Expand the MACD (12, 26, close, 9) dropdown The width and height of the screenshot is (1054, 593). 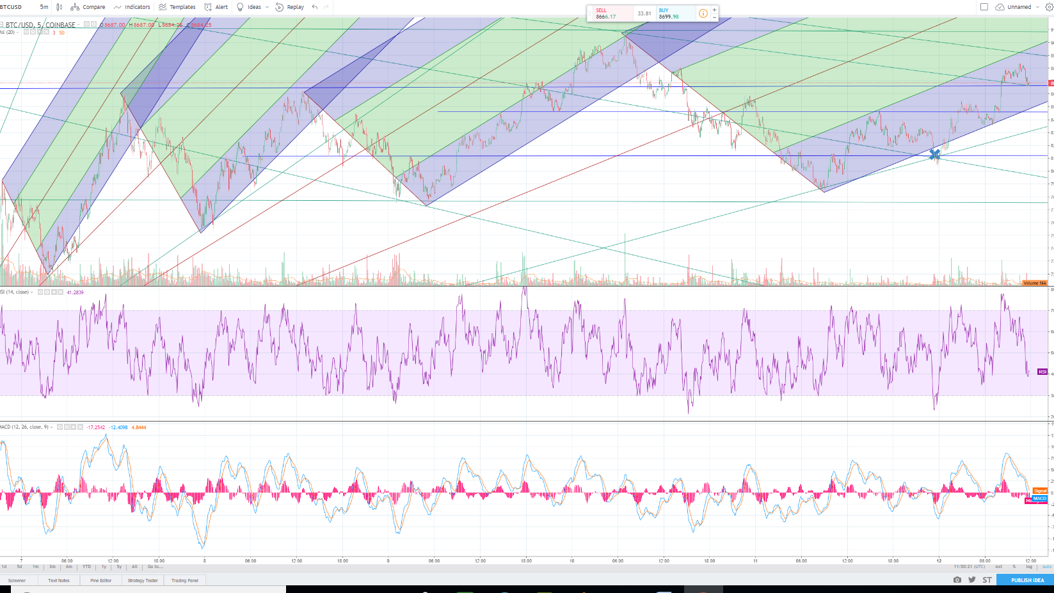click(51, 427)
